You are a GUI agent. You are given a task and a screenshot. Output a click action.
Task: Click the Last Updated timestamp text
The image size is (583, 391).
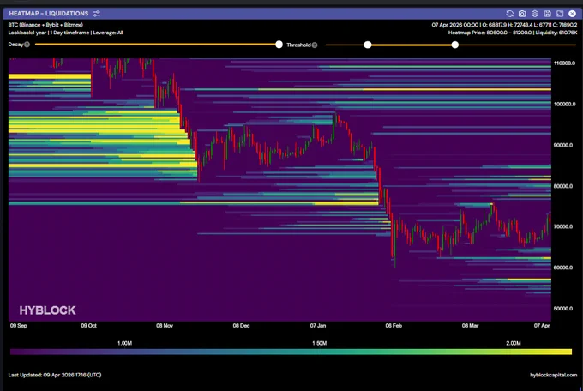coord(55,375)
